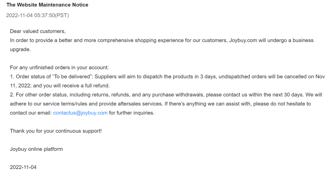This screenshot has width=328, height=175.
Task: Click "The Website Maintenance Notice" heading
Action: click(47, 5)
